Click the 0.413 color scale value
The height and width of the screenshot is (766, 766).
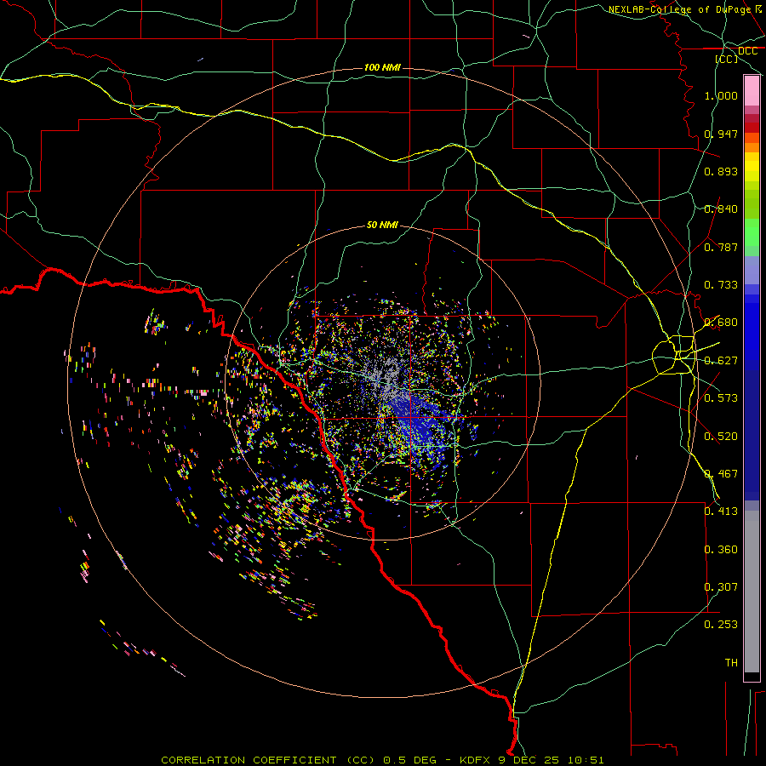point(721,512)
